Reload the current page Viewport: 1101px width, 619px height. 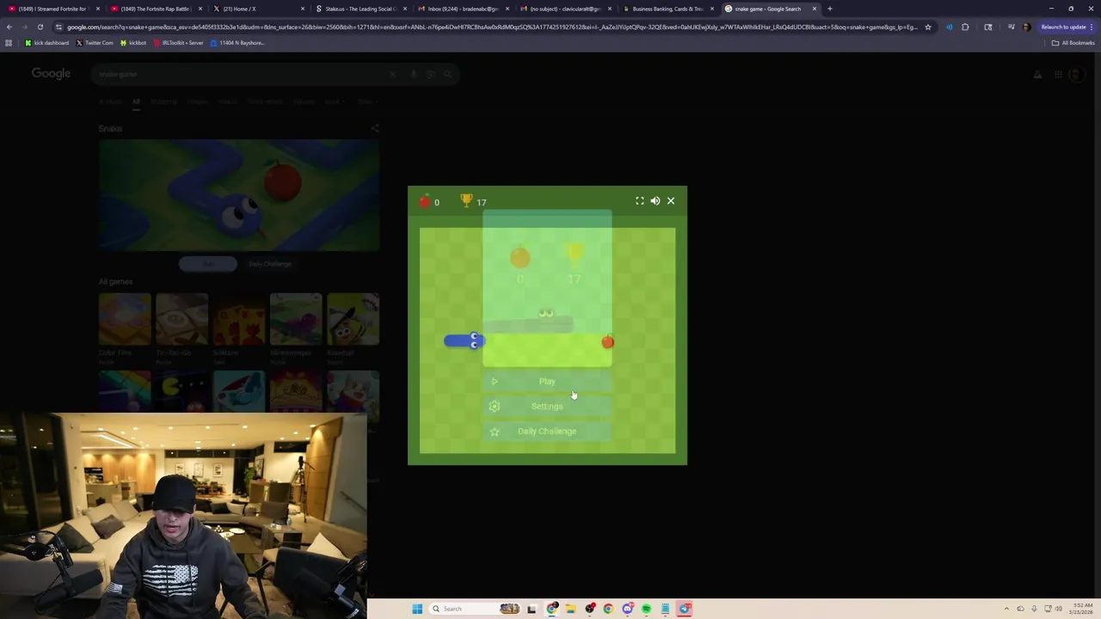click(40, 27)
